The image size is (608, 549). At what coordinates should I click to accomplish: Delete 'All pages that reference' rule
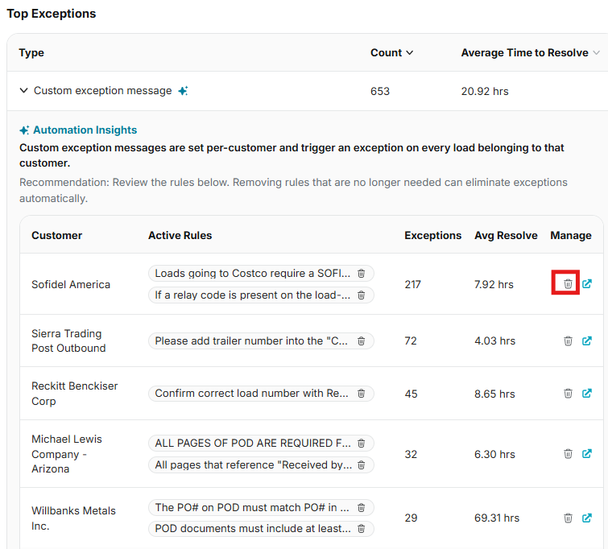tap(361, 464)
